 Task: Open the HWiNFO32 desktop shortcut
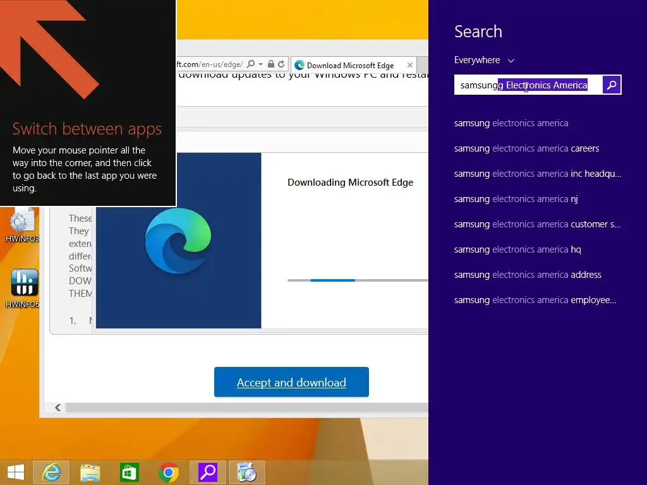point(22,225)
